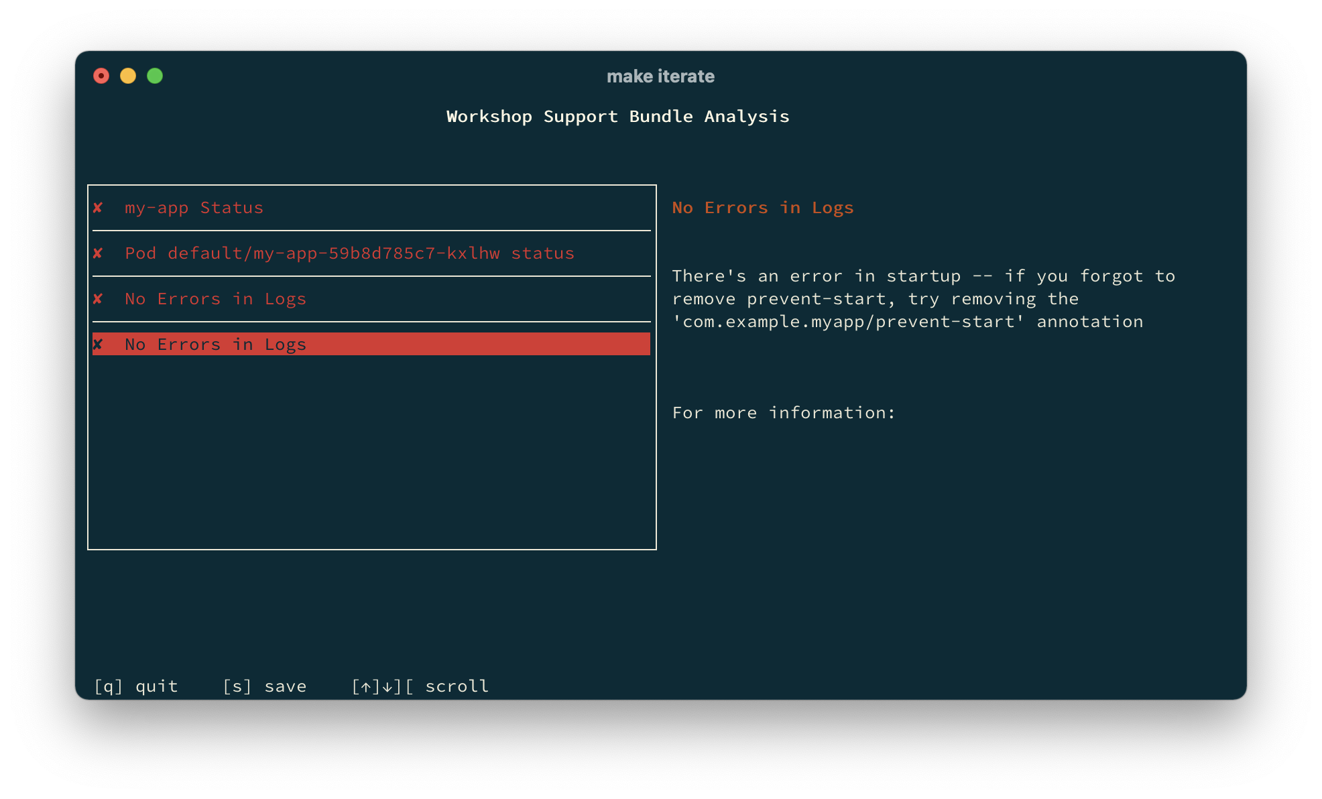1322x799 pixels.
Task: Select the Pod default/my-app-59b8d785c7-kxlhw status row
Action: coord(349,253)
